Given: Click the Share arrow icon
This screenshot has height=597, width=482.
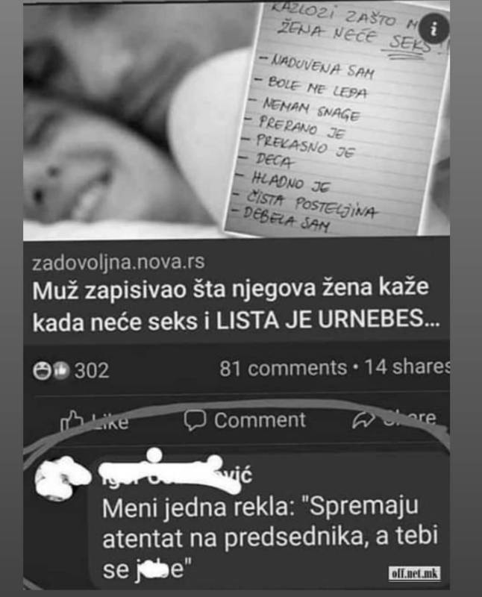Looking at the screenshot, I should (x=363, y=419).
